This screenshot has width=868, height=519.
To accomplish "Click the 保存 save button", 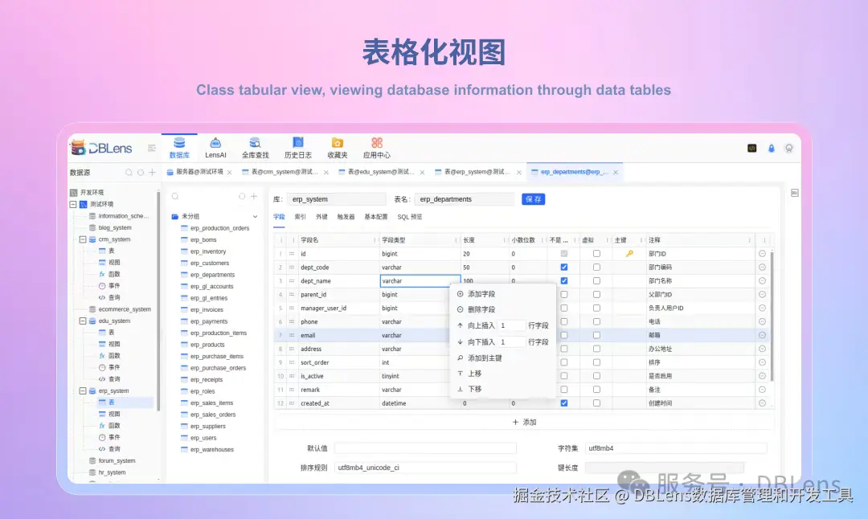I will point(534,198).
